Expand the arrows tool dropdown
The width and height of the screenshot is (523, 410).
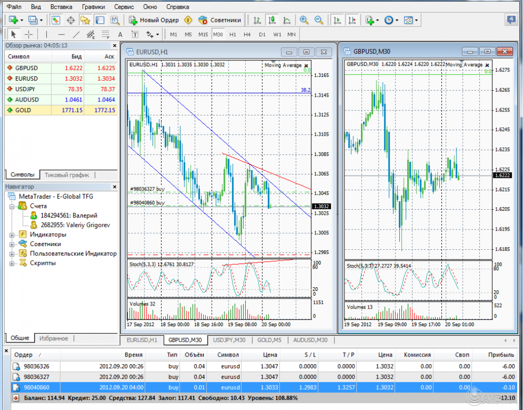156,35
